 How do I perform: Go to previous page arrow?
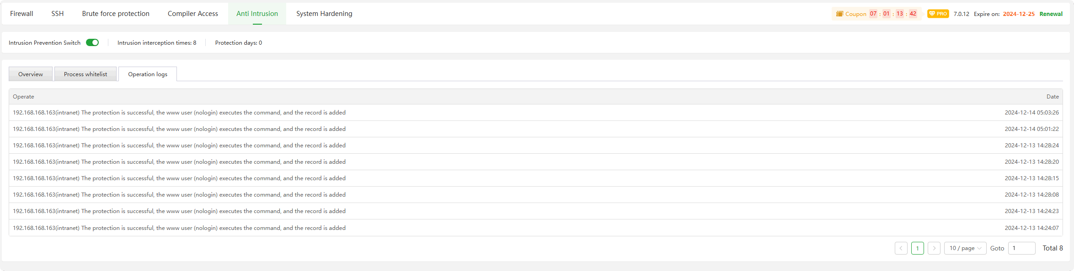click(x=901, y=248)
